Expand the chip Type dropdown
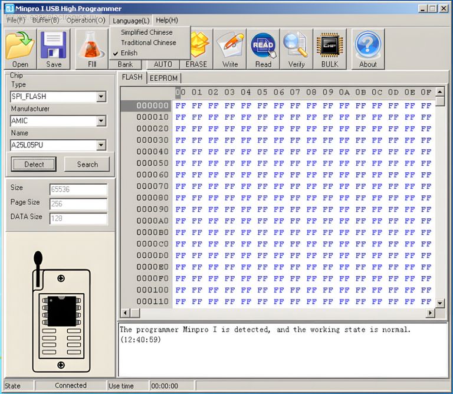 tap(101, 96)
